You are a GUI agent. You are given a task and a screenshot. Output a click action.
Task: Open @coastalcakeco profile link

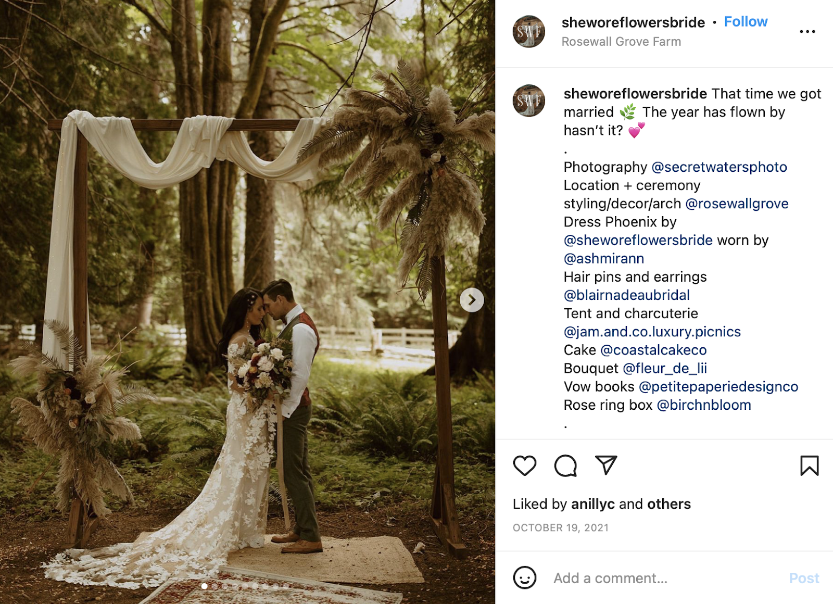click(653, 350)
